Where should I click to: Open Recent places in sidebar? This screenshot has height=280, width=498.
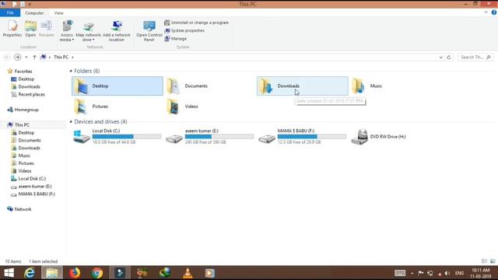click(28, 94)
